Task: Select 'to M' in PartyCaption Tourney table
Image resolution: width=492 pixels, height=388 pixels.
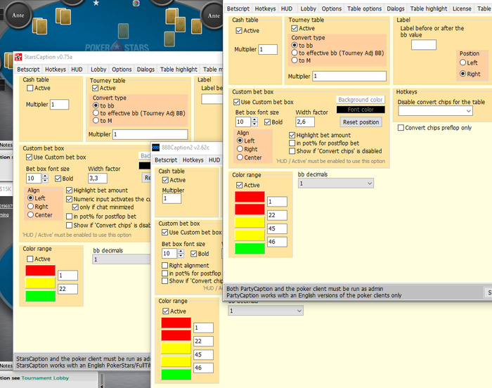Action: (x=294, y=60)
